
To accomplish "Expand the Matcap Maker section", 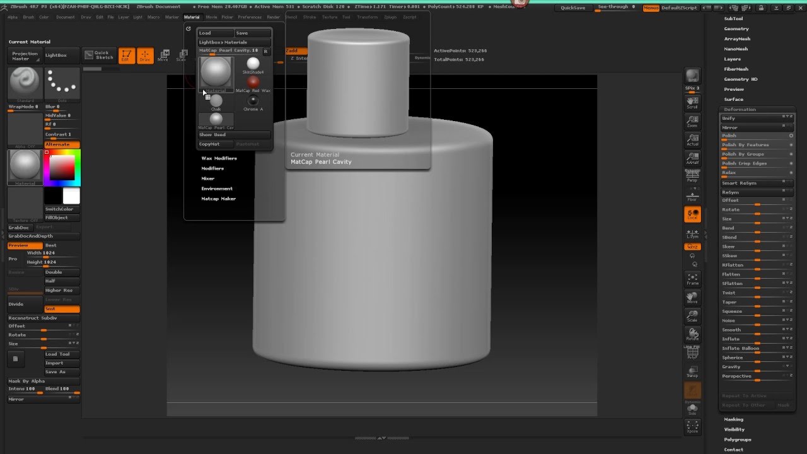I will point(219,199).
